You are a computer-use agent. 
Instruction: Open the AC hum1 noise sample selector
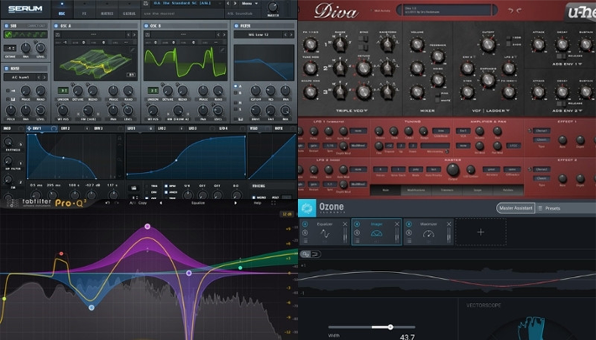(20, 77)
